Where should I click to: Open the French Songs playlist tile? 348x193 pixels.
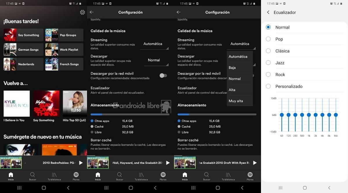pyautogui.click(x=64, y=64)
